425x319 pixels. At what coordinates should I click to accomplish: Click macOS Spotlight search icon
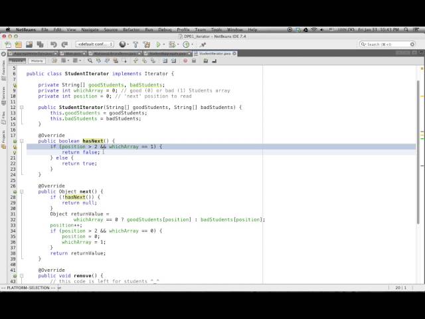406,29
